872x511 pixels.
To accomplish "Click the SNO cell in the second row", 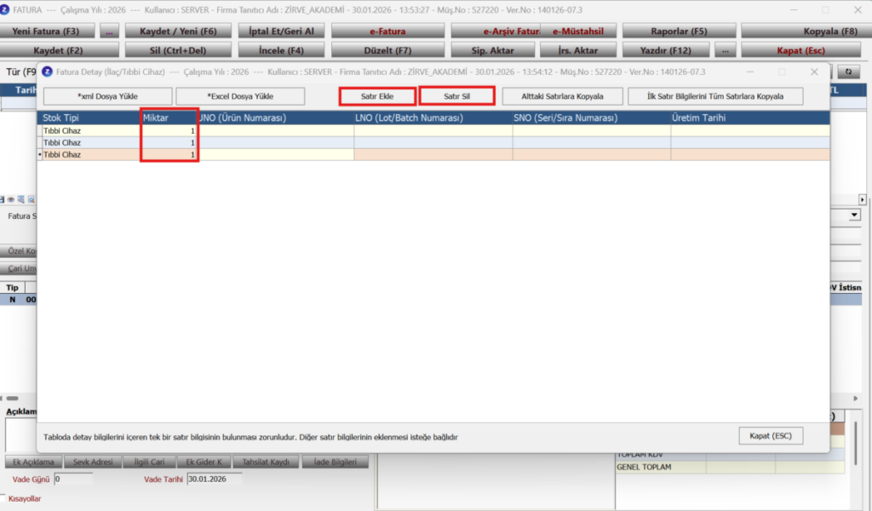I will (591, 143).
